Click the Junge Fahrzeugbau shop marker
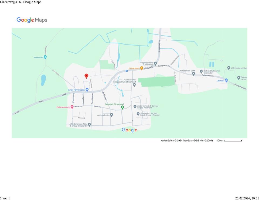 [87, 90]
